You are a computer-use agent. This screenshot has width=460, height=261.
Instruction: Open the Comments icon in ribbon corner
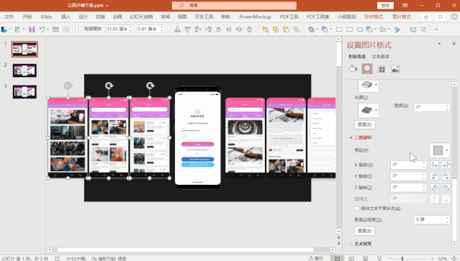[441, 17]
